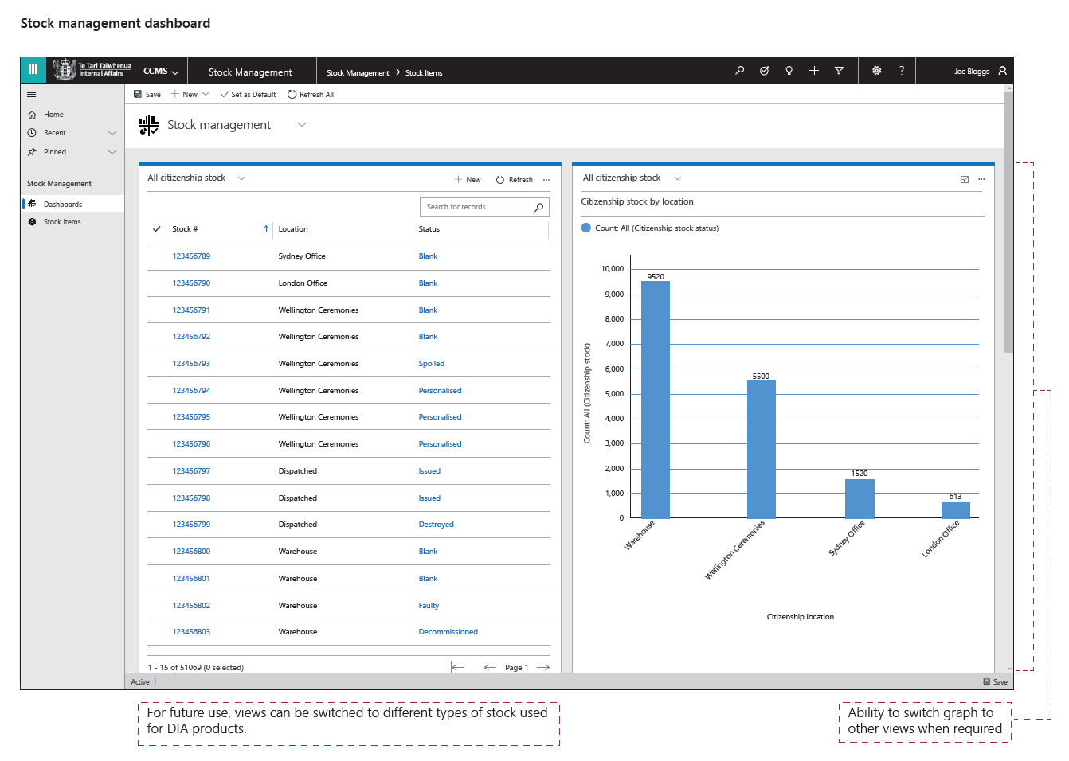Click the lightbulb assistant icon
Viewport: 1069px width, 761px height.
[789, 71]
